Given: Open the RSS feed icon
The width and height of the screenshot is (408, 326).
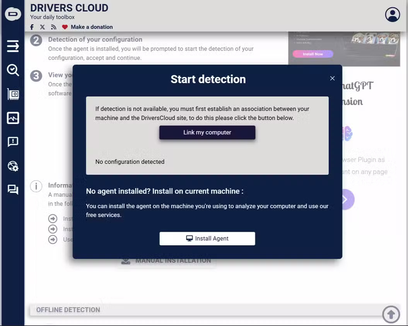Looking at the screenshot, I should pos(53,27).
